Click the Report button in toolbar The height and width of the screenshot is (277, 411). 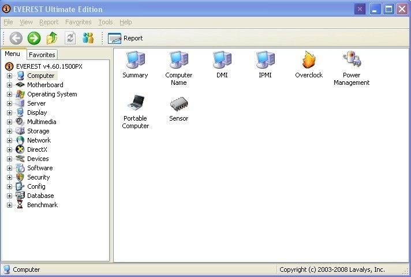pos(125,38)
